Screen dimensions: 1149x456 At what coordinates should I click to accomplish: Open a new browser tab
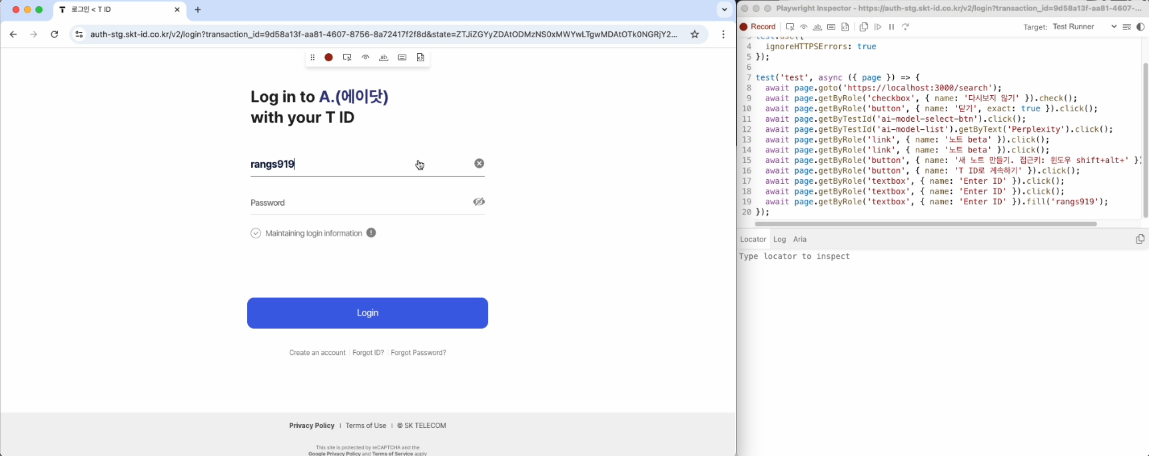[198, 10]
